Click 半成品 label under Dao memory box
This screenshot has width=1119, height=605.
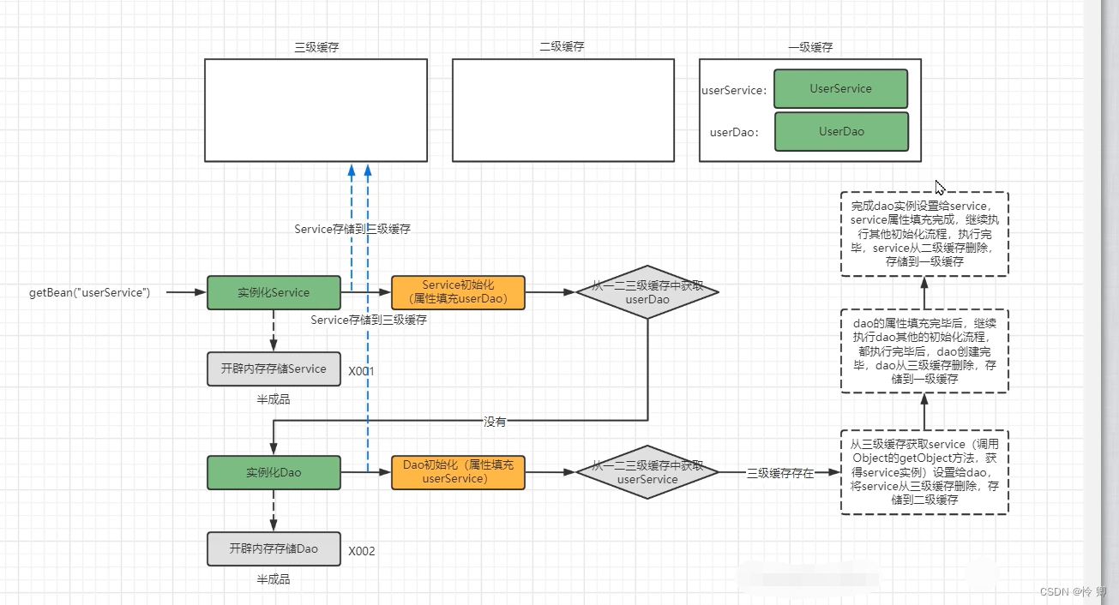coord(274,579)
